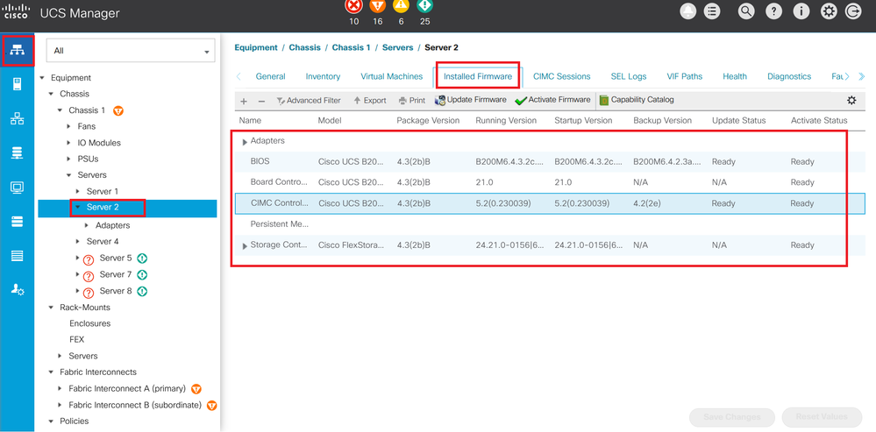This screenshot has width=876, height=432.
Task: Collapse the Equipment tree node
Action: (x=42, y=78)
